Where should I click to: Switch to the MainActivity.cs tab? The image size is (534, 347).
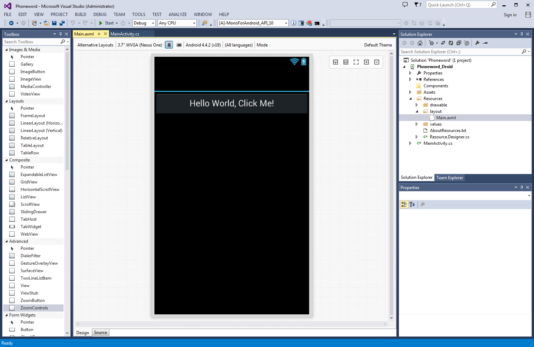(125, 34)
